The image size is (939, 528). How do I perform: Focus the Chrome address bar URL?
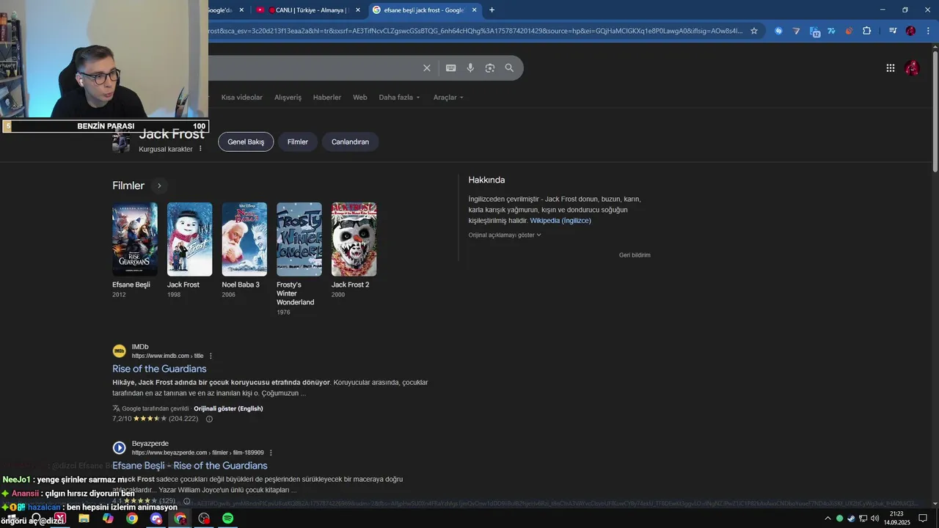[x=475, y=31]
